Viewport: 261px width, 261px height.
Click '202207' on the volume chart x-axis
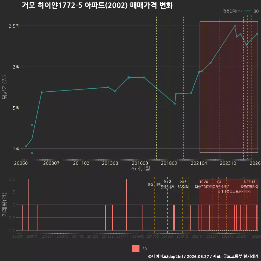[x=213, y=236]
